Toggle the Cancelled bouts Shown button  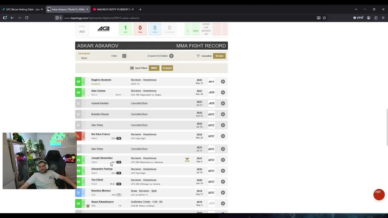(x=219, y=56)
